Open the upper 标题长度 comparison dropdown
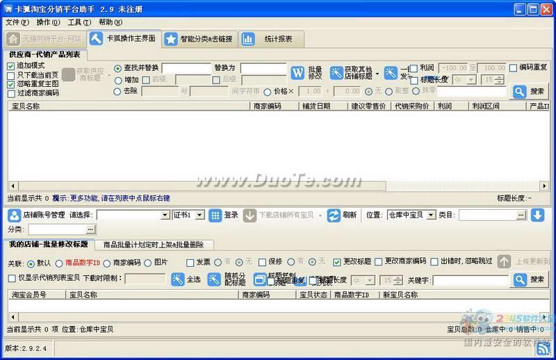This screenshot has height=360, width=556. 471,80
